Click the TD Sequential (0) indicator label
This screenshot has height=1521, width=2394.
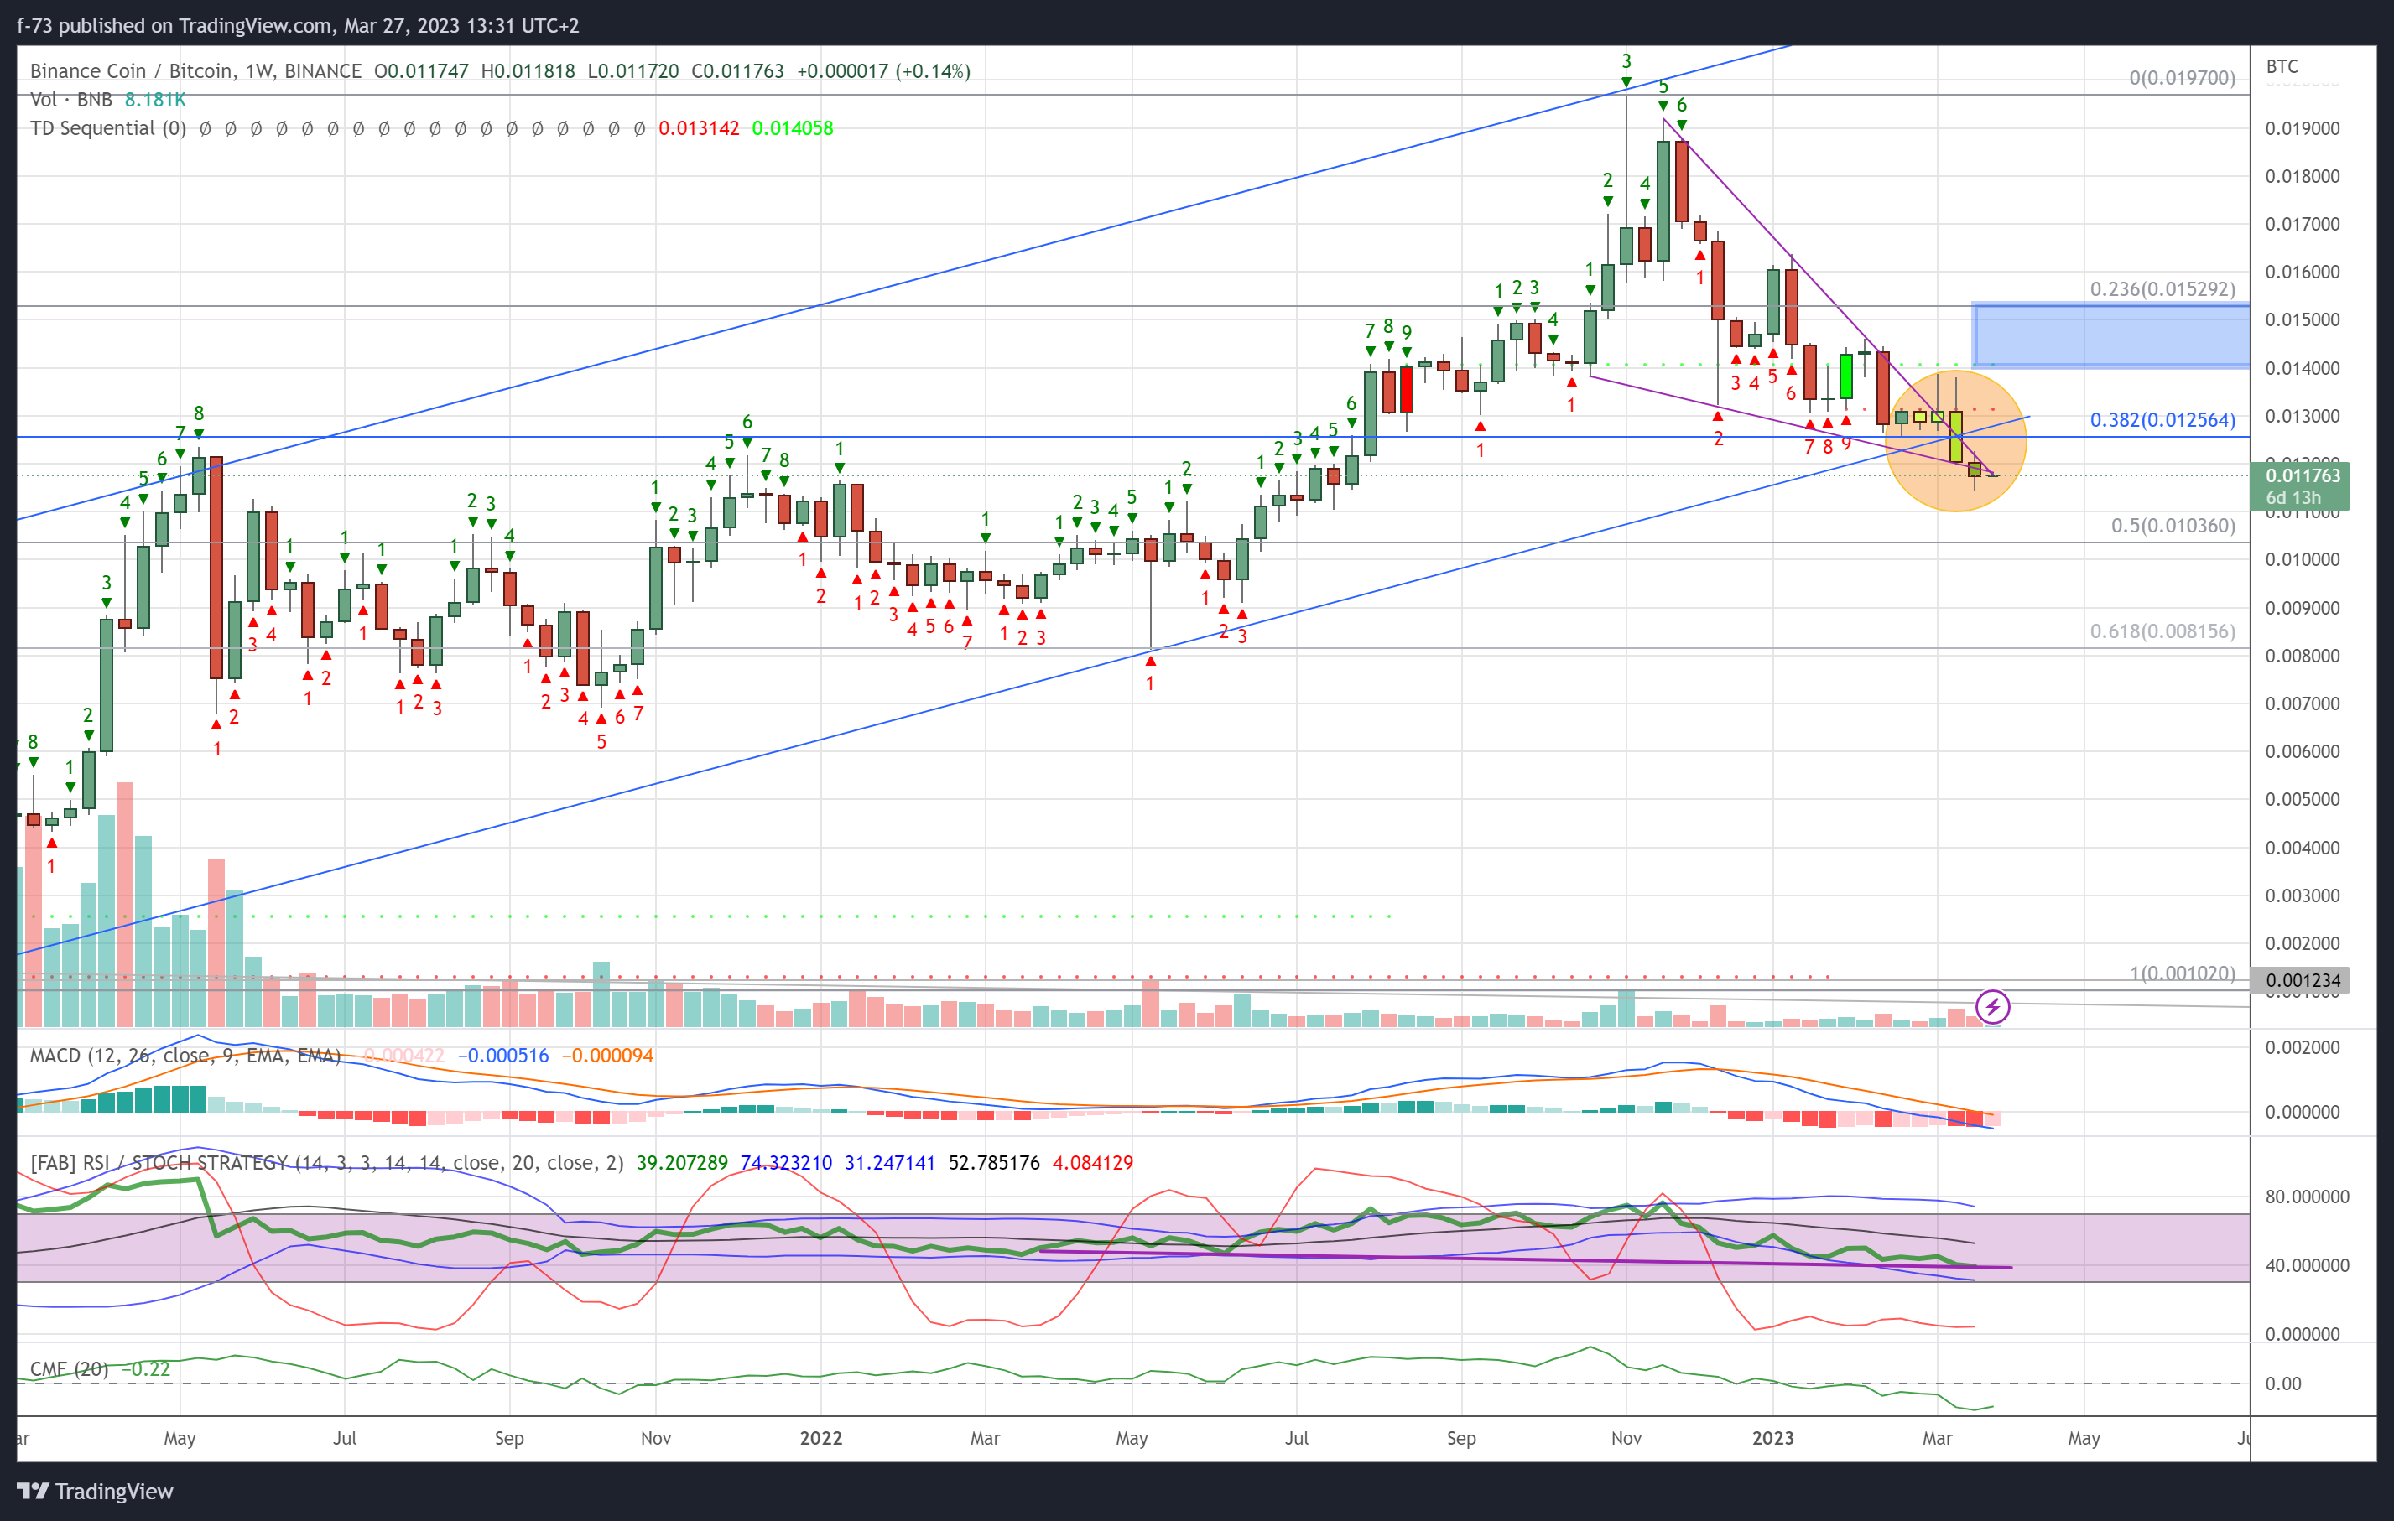tap(108, 128)
